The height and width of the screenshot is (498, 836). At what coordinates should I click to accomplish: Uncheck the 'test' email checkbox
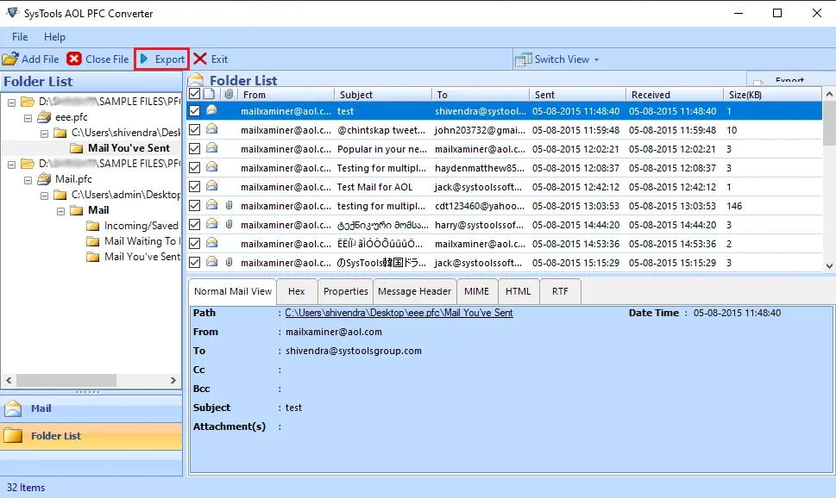[x=195, y=111]
